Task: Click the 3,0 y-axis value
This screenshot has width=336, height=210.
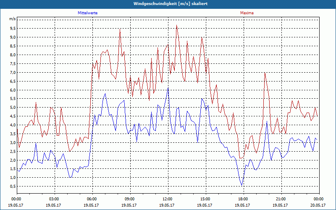Action: (x=13, y=143)
